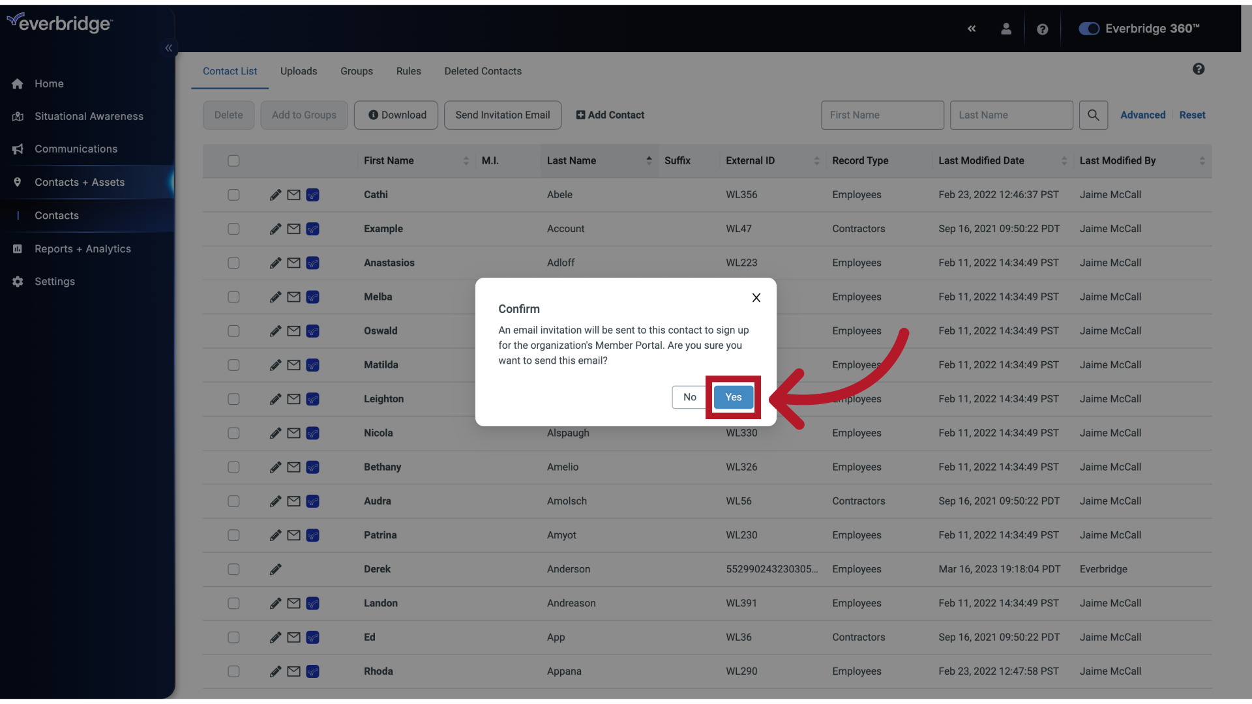The height and width of the screenshot is (704, 1252).
Task: Click the First Name search input field
Action: point(882,114)
